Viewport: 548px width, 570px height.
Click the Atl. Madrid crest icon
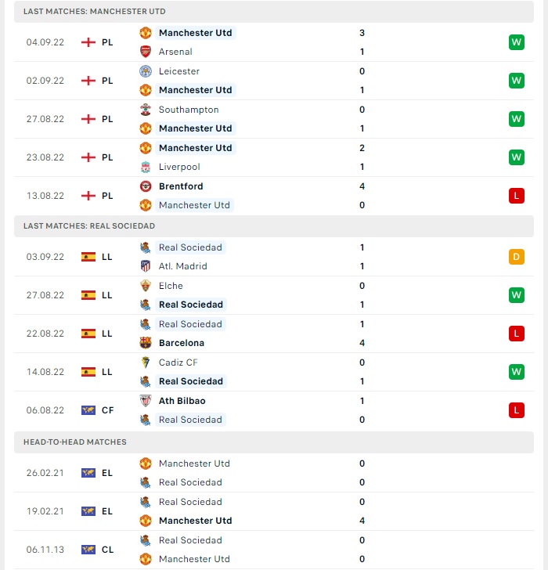point(146,266)
